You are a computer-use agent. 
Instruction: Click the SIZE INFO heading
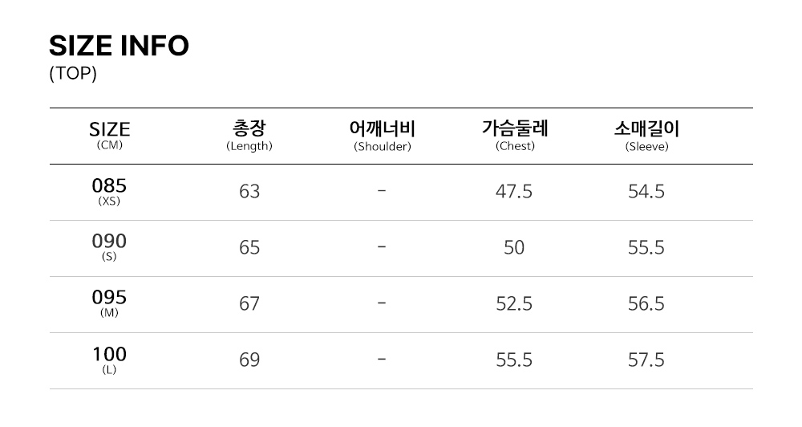tap(119, 46)
